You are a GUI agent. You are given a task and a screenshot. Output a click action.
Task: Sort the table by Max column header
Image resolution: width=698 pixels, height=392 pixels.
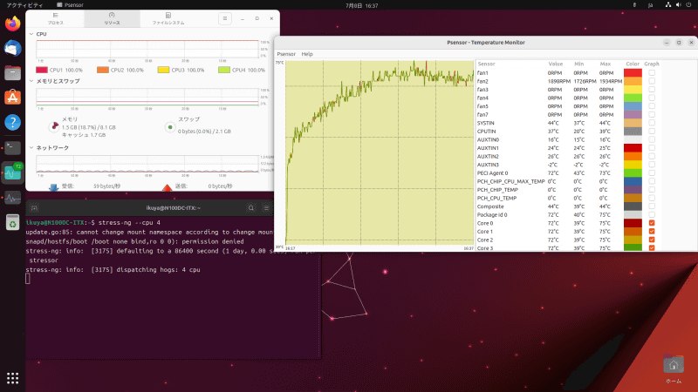[606, 64]
